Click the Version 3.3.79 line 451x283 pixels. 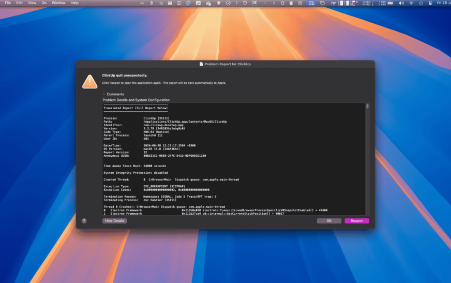point(144,128)
